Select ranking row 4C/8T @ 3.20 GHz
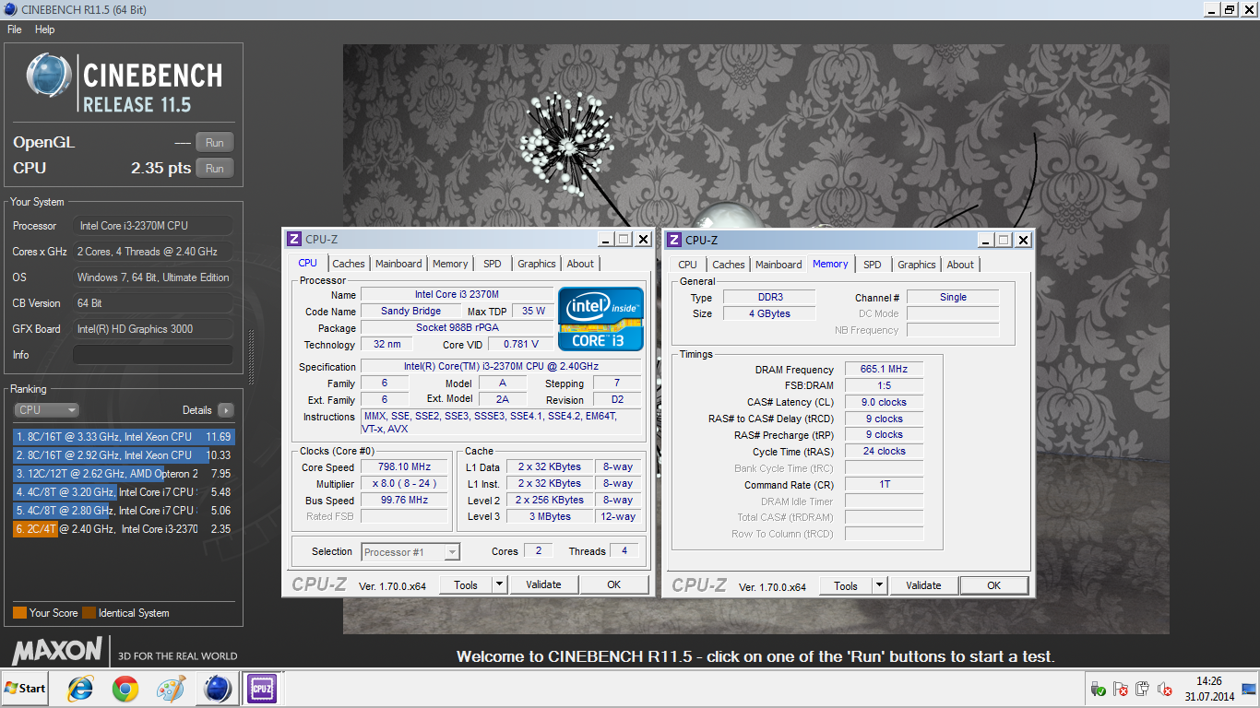1260x708 pixels. [x=124, y=492]
